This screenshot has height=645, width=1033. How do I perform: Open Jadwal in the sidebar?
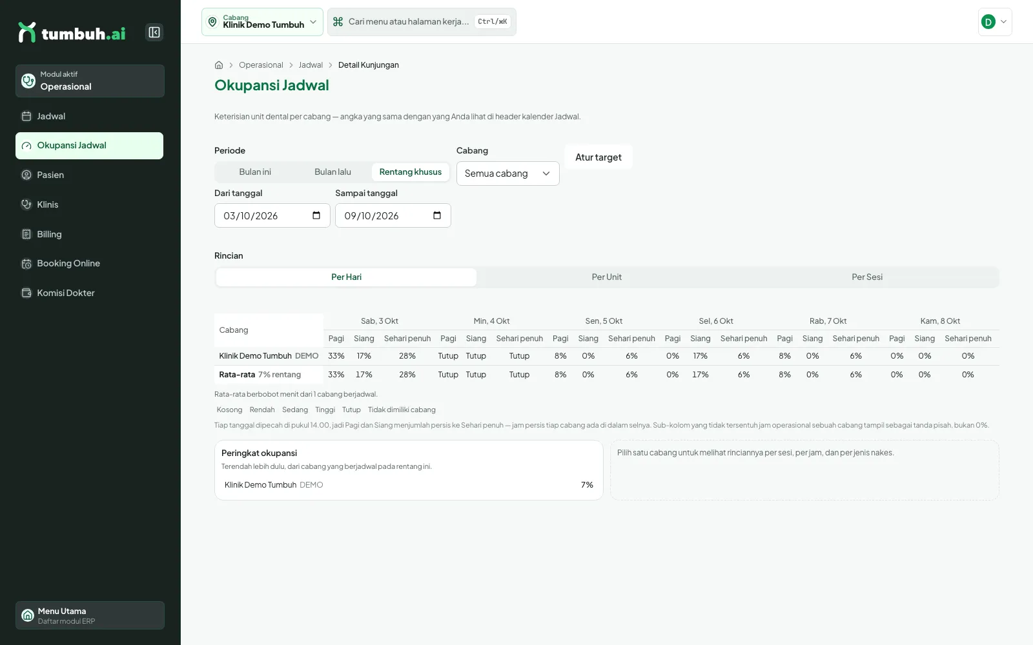coord(89,116)
